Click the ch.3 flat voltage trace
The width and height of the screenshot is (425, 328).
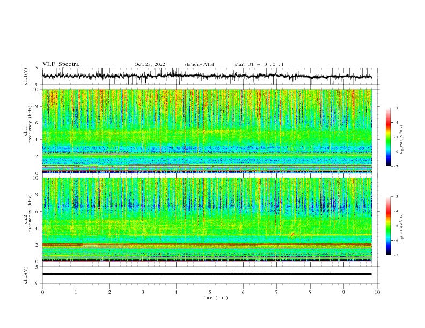(207, 274)
